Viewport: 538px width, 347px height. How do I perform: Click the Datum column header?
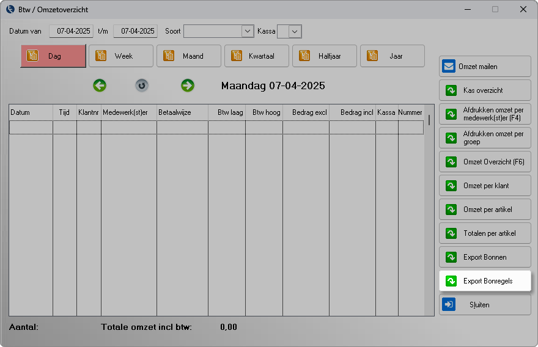point(31,112)
